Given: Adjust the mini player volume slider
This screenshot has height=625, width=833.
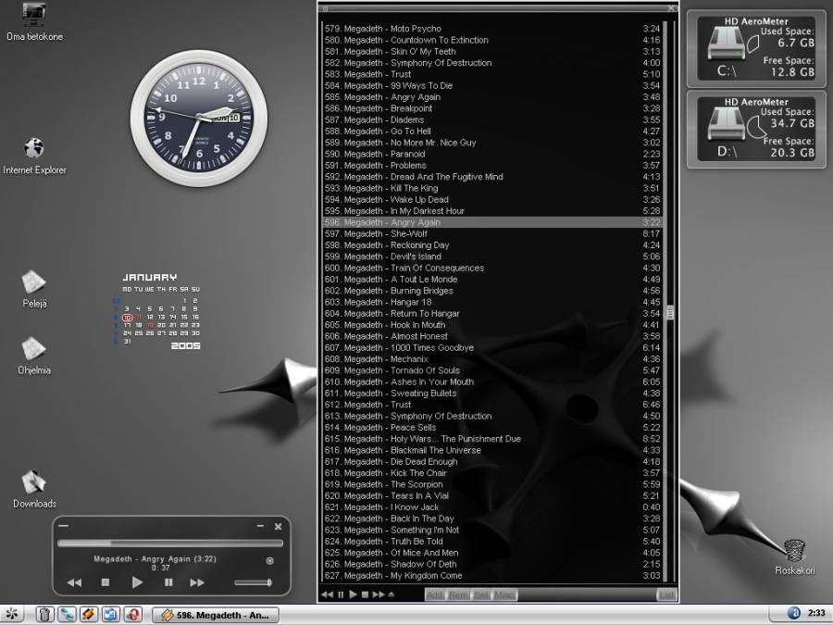Looking at the screenshot, I should tap(254, 582).
